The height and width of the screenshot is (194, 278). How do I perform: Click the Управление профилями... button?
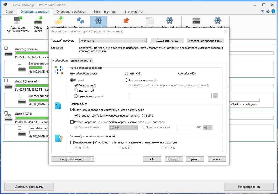(x=205, y=41)
